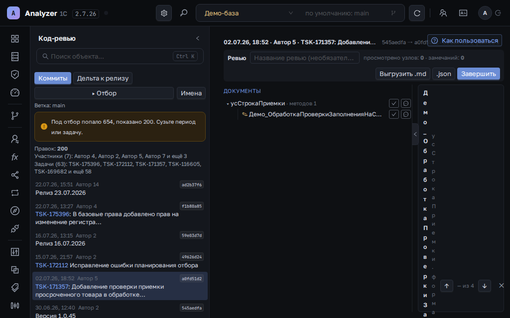Image resolution: width=510 pixels, height=318 pixels.
Task: Click the settings gear button in header
Action: point(164,13)
